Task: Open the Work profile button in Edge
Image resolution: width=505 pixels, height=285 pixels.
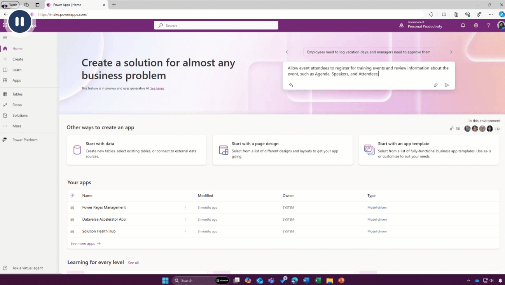Action: (x=10, y=5)
